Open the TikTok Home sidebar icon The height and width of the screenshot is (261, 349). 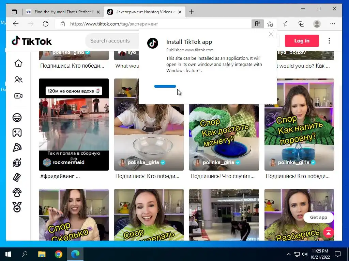point(18,63)
